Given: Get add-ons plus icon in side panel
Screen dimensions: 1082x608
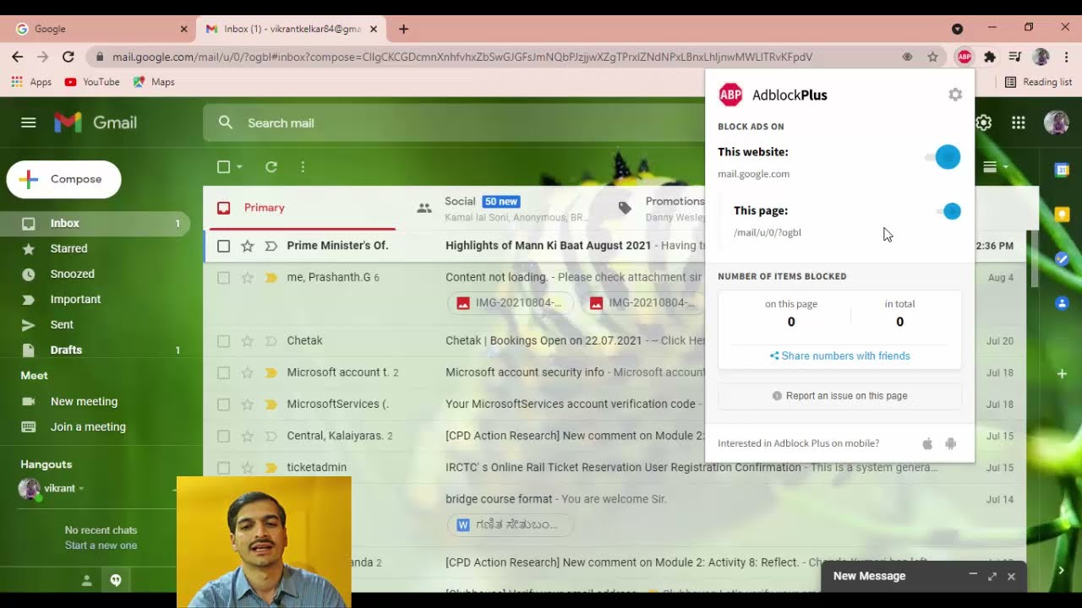Looking at the screenshot, I should pos(1062,373).
